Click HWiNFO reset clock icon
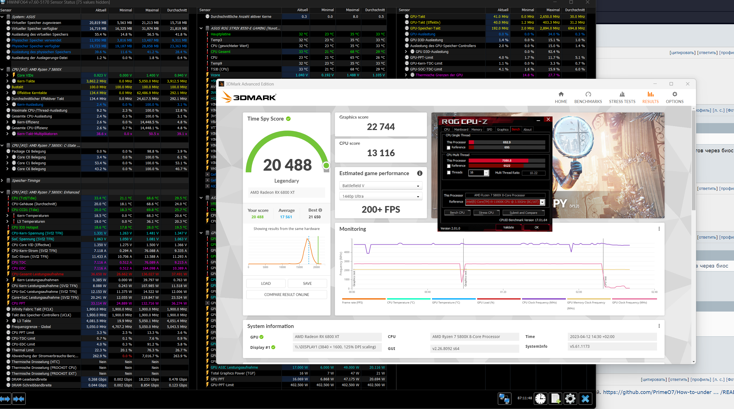734x409 pixels. pyautogui.click(x=540, y=398)
